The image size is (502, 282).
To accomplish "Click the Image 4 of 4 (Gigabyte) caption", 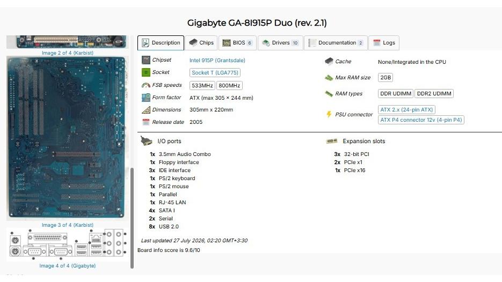I will (x=67, y=266).
